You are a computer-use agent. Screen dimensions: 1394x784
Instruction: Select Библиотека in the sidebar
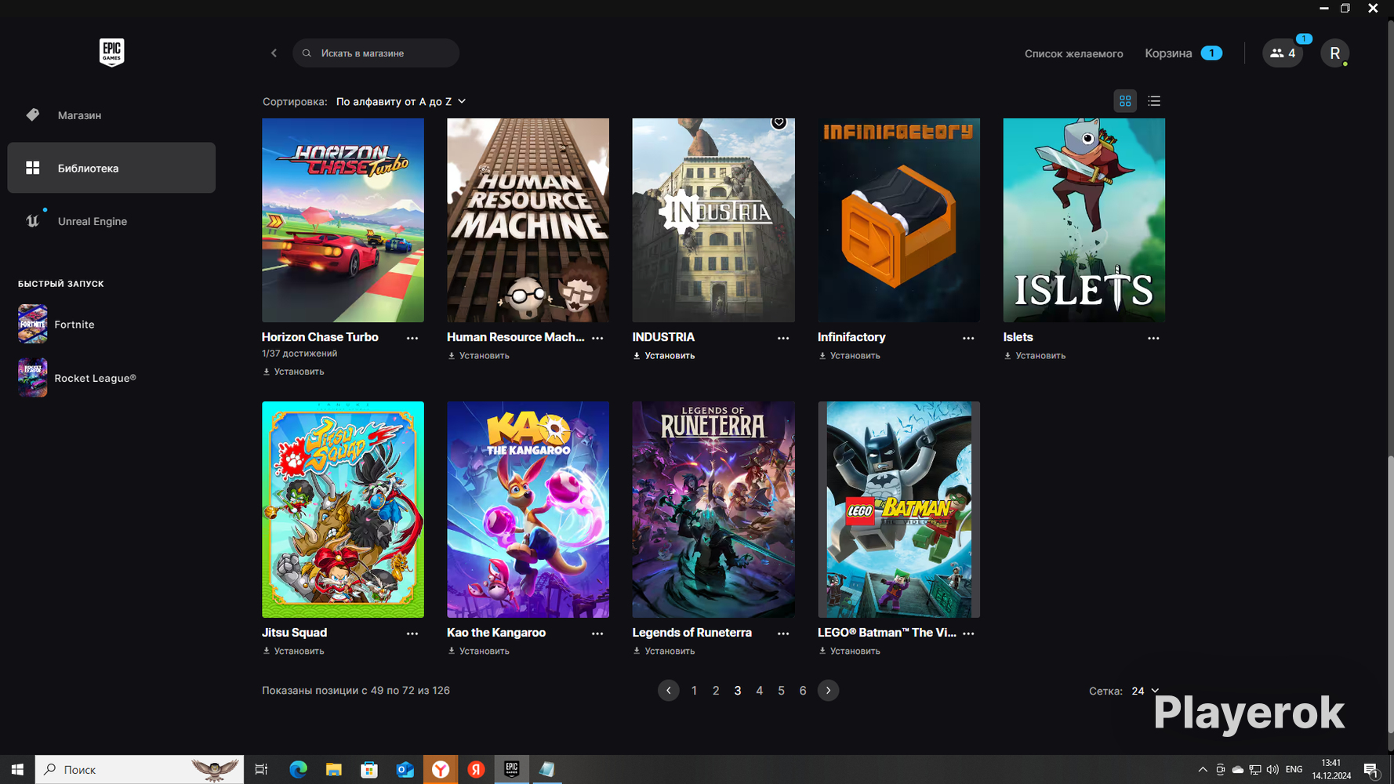[111, 168]
